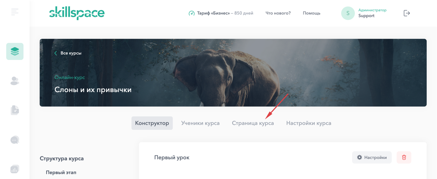This screenshot has height=179, width=437.
Task: Delete first lesson with trash icon
Action: (404, 158)
